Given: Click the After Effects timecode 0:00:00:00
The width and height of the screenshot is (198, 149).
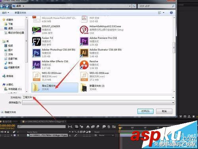Looking at the screenshot, I should [8, 126].
